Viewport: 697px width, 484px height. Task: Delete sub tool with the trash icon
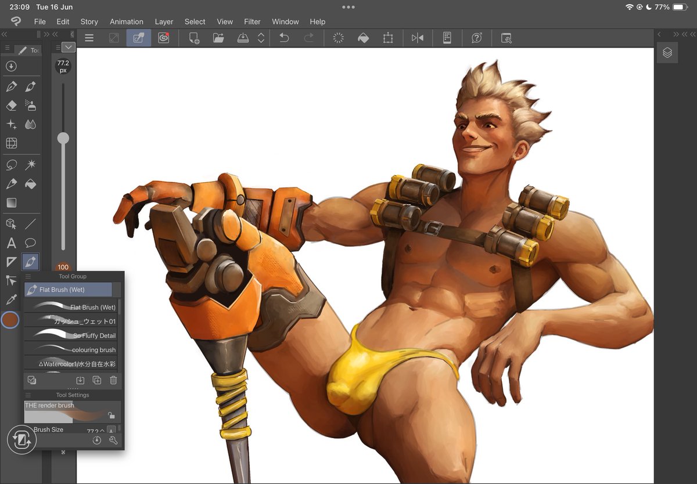tap(113, 380)
